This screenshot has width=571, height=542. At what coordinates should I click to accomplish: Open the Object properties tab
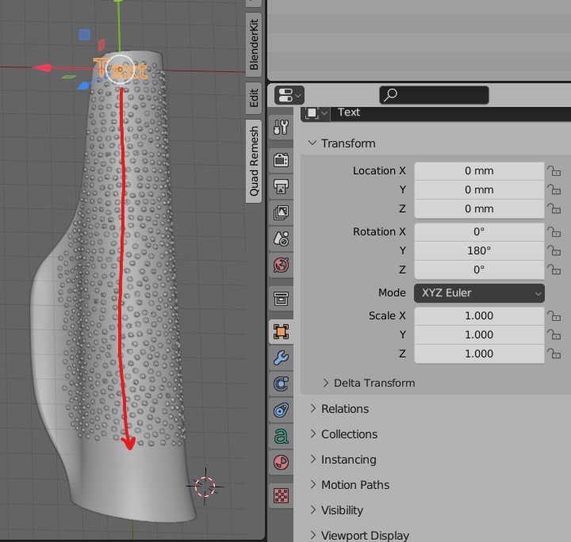coord(281,332)
